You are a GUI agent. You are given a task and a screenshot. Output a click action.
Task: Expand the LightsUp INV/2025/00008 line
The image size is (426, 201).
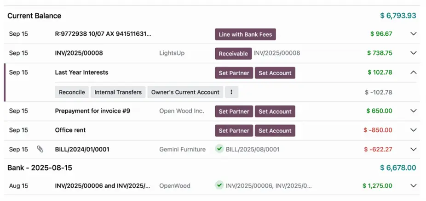pos(413,53)
